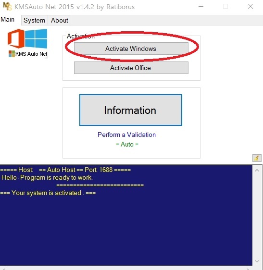Open the About tab
The width and height of the screenshot is (263, 270).
tap(59, 20)
